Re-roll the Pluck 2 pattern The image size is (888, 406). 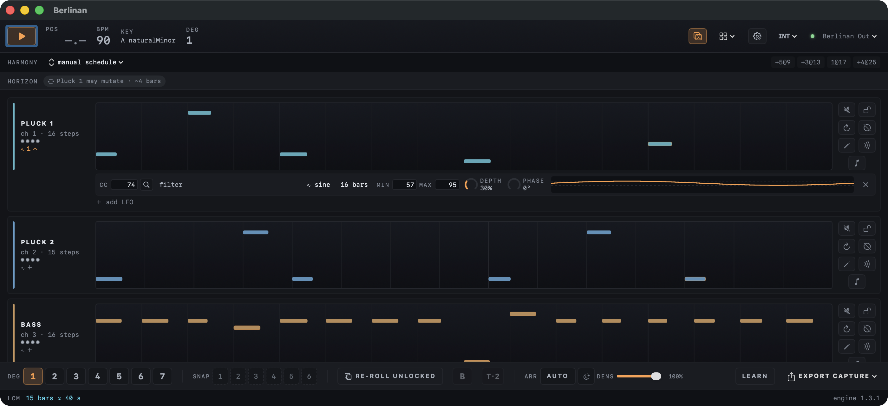coord(847,246)
